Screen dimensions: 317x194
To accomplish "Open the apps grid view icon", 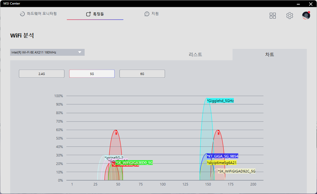I will point(273,16).
